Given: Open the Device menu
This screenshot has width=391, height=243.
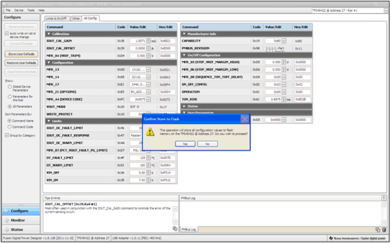Looking at the screenshot, I should (19, 10).
